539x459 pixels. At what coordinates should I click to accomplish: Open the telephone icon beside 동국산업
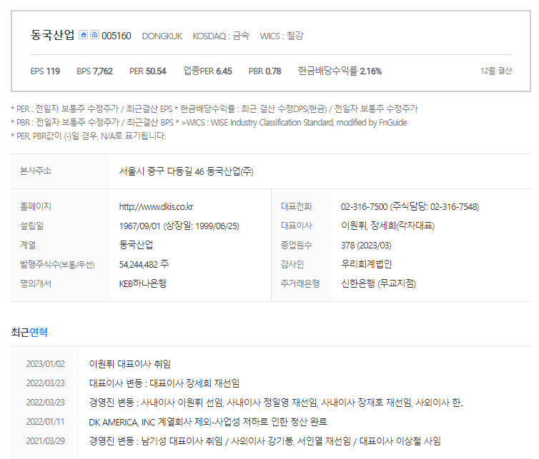(94, 35)
